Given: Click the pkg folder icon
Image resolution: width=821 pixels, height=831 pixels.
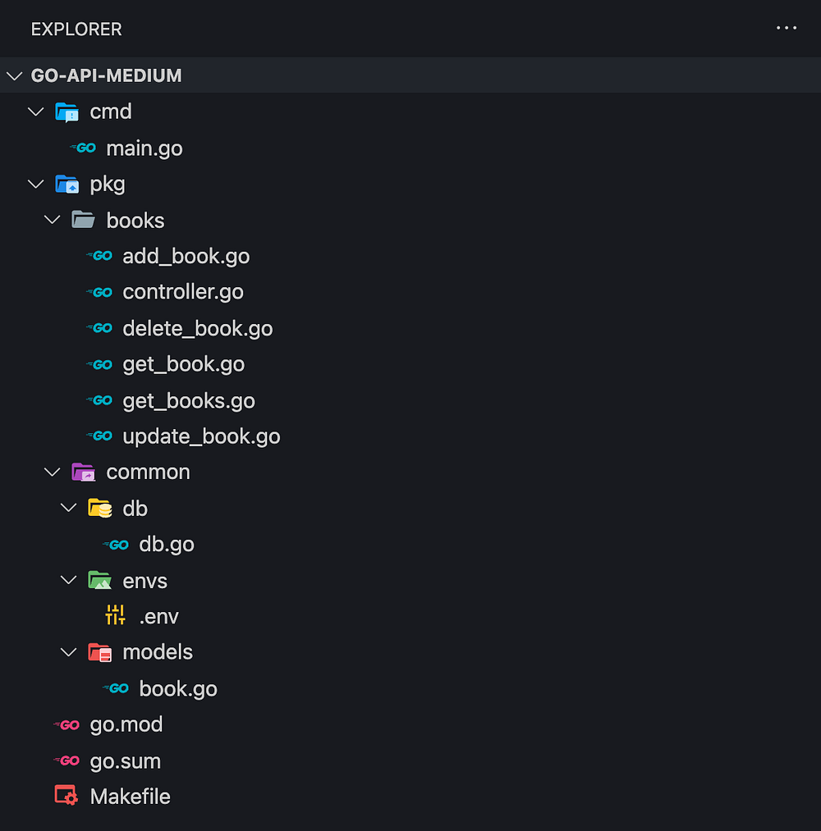Looking at the screenshot, I should (67, 184).
